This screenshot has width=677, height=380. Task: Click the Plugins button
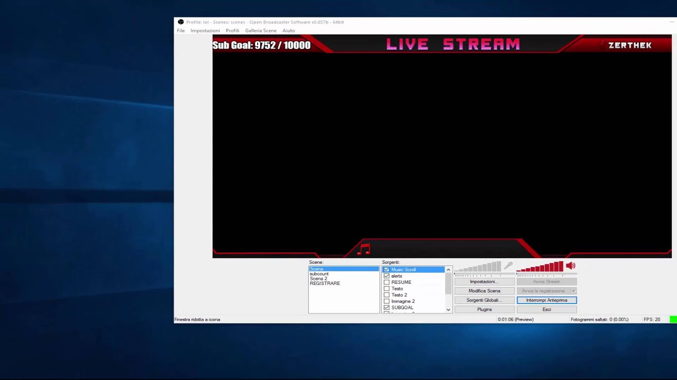click(484, 310)
